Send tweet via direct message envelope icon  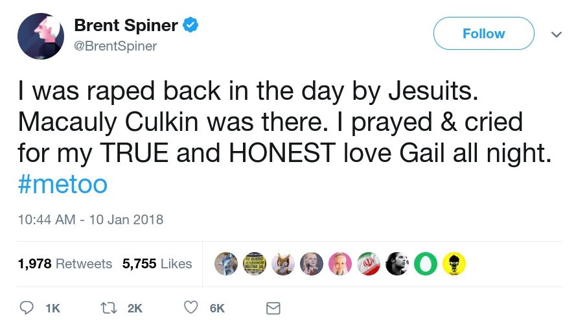tap(273, 309)
